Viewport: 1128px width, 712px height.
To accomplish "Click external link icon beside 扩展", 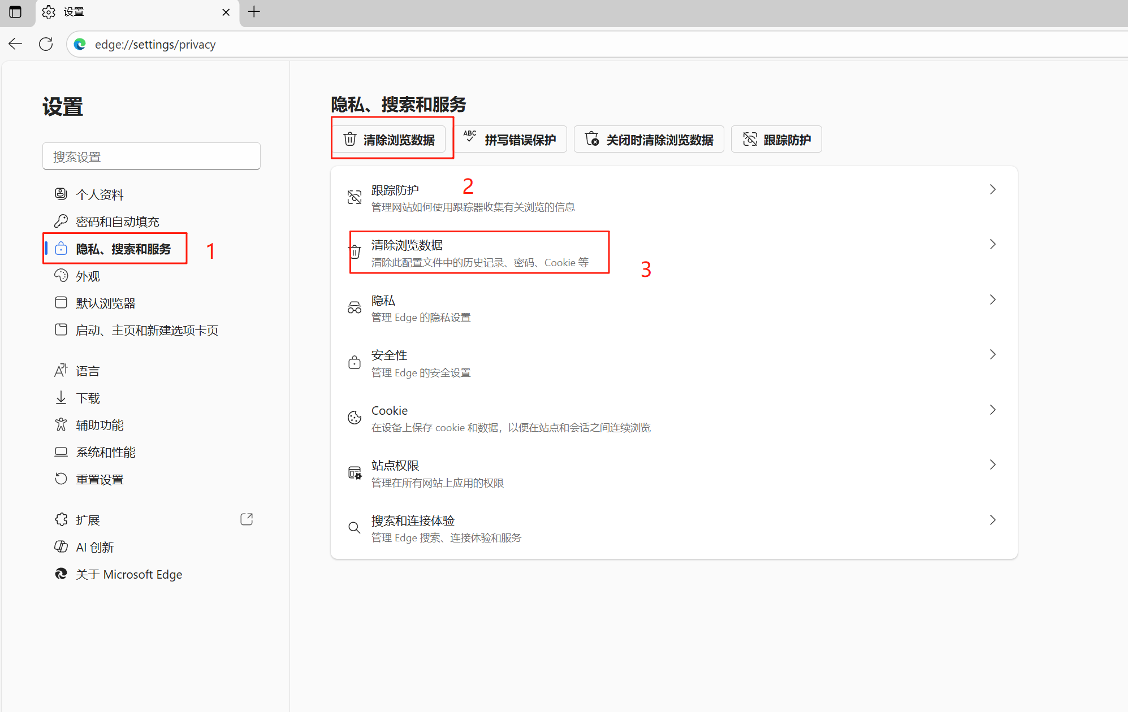I will pos(247,519).
